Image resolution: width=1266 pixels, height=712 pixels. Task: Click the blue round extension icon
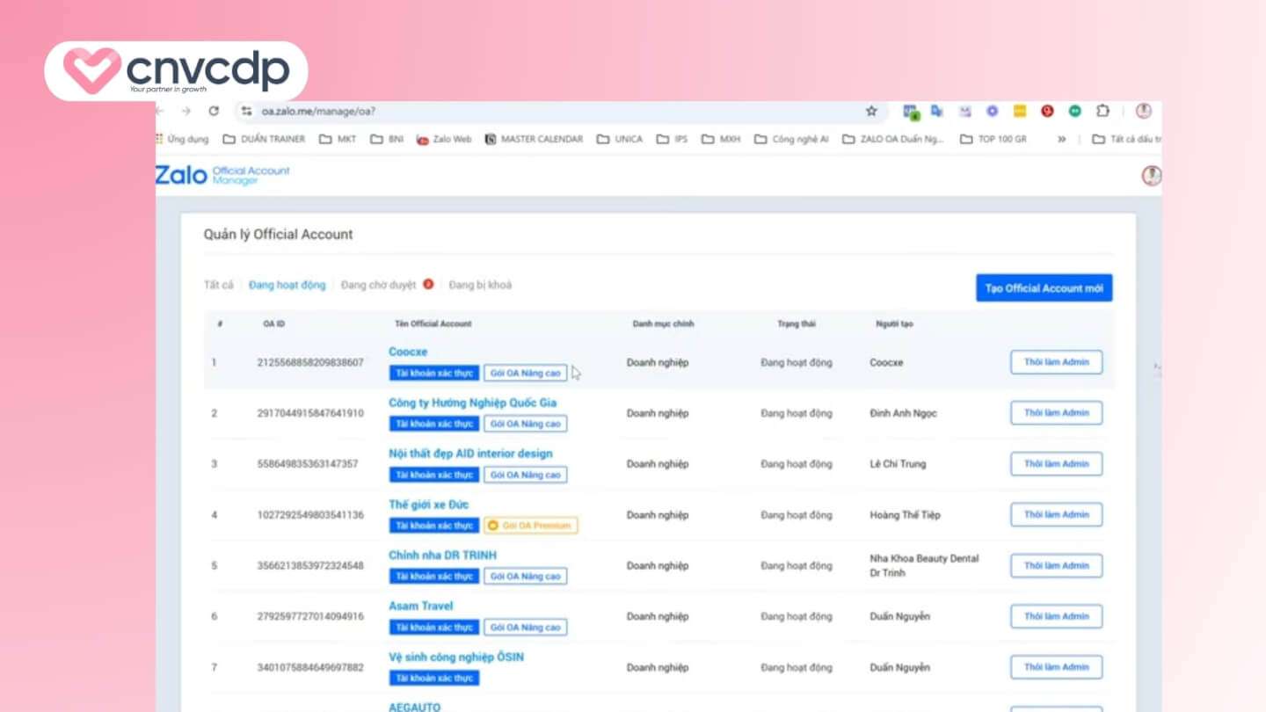pyautogui.click(x=992, y=111)
